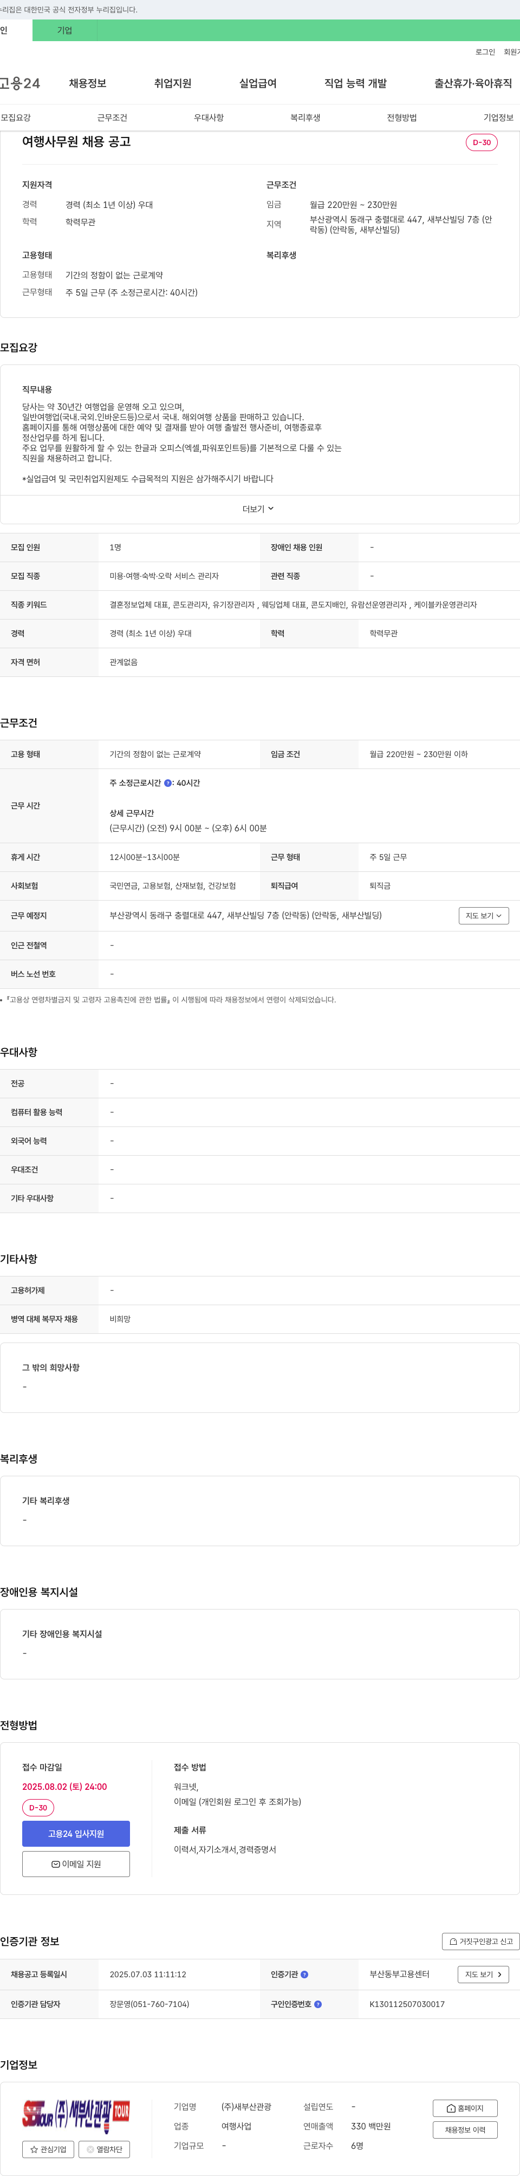Screen dimensions: 520x2176
Task: Click the 로그인 link
Action: (484, 53)
